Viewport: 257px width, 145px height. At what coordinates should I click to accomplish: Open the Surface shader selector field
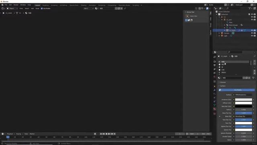point(243,95)
